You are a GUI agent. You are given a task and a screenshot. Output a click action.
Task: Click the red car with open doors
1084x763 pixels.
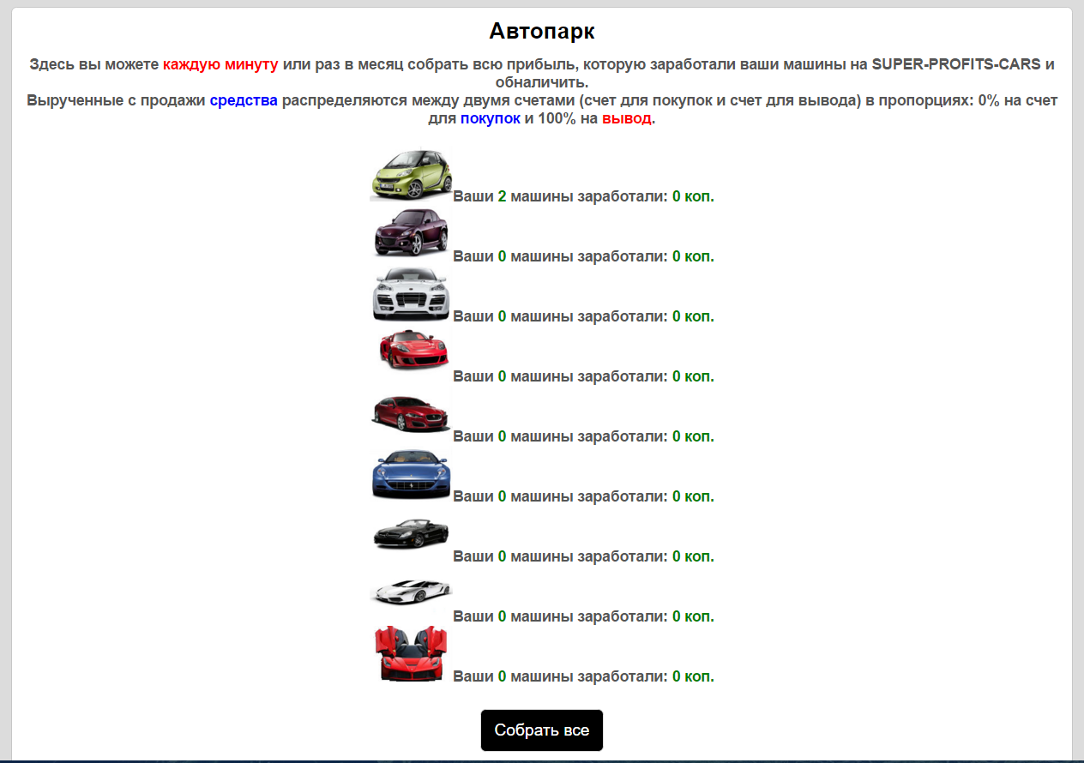pyautogui.click(x=411, y=654)
